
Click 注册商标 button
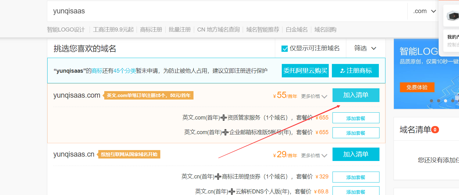tap(355, 71)
